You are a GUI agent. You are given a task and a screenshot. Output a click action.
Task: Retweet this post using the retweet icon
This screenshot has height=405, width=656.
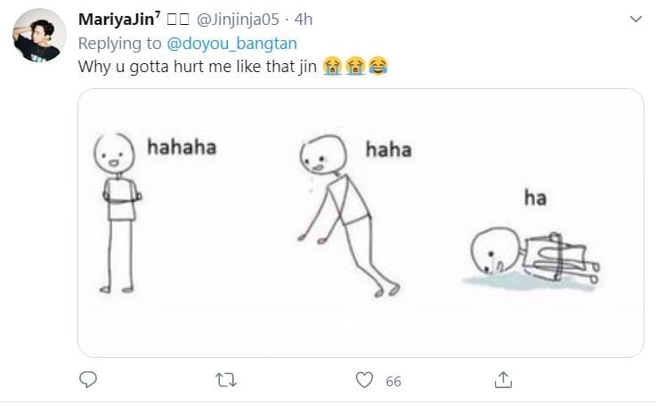pyautogui.click(x=226, y=380)
